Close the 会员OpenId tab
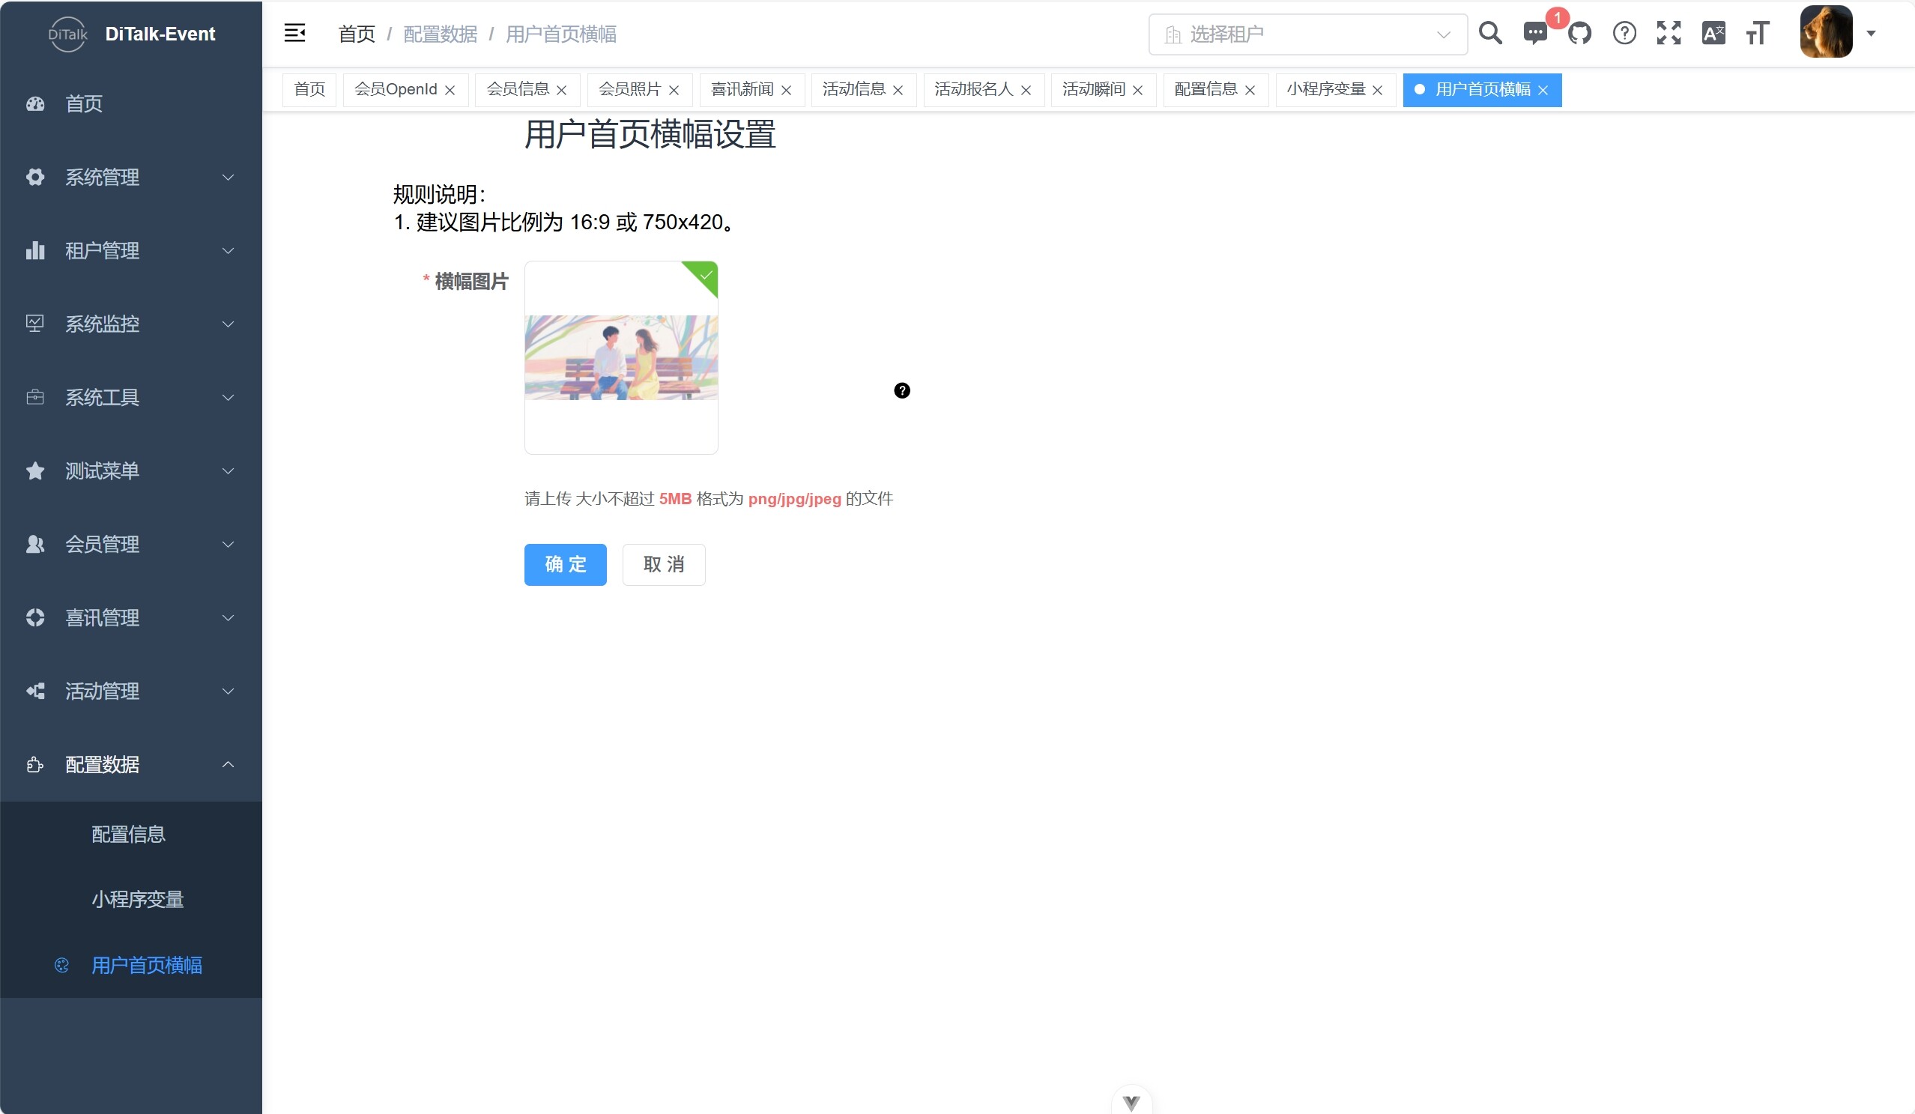 (x=450, y=91)
